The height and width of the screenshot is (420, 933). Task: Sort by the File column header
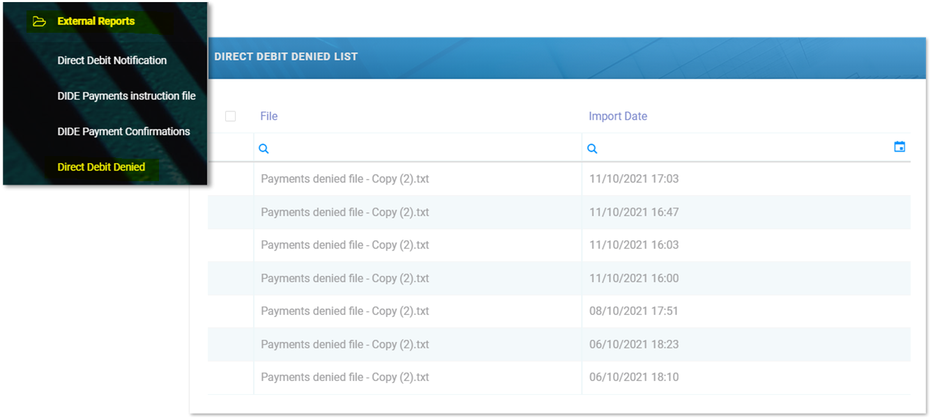tap(268, 116)
